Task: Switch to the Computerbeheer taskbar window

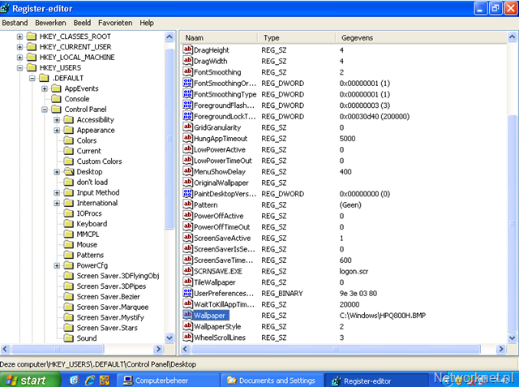Action: pyautogui.click(x=169, y=381)
